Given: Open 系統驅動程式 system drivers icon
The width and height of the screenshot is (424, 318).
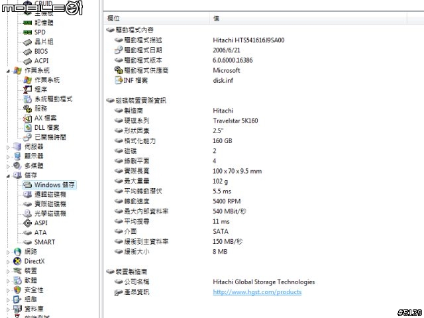Looking at the screenshot, I should [x=28, y=99].
